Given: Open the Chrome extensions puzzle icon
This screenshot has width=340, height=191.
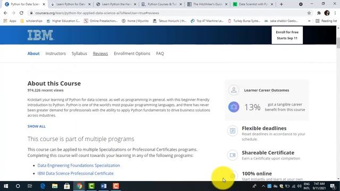Looking at the screenshot, I should click(x=319, y=13).
